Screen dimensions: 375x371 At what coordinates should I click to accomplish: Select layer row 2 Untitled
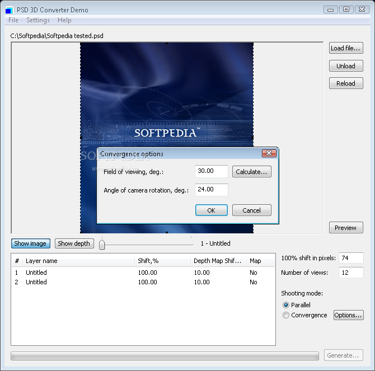[x=143, y=282]
